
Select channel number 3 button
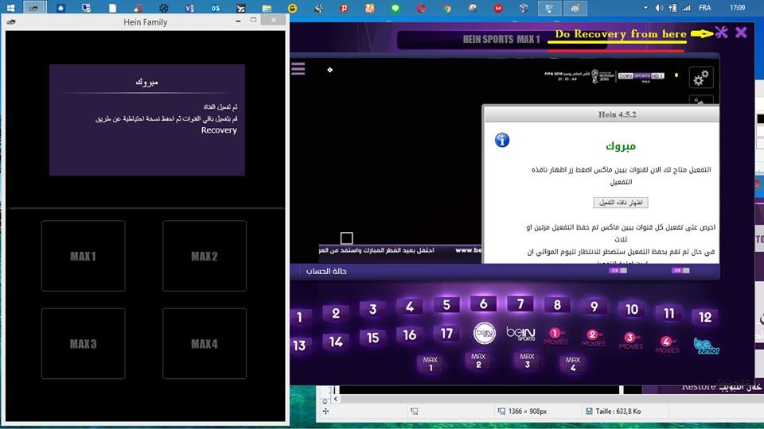[372, 309]
